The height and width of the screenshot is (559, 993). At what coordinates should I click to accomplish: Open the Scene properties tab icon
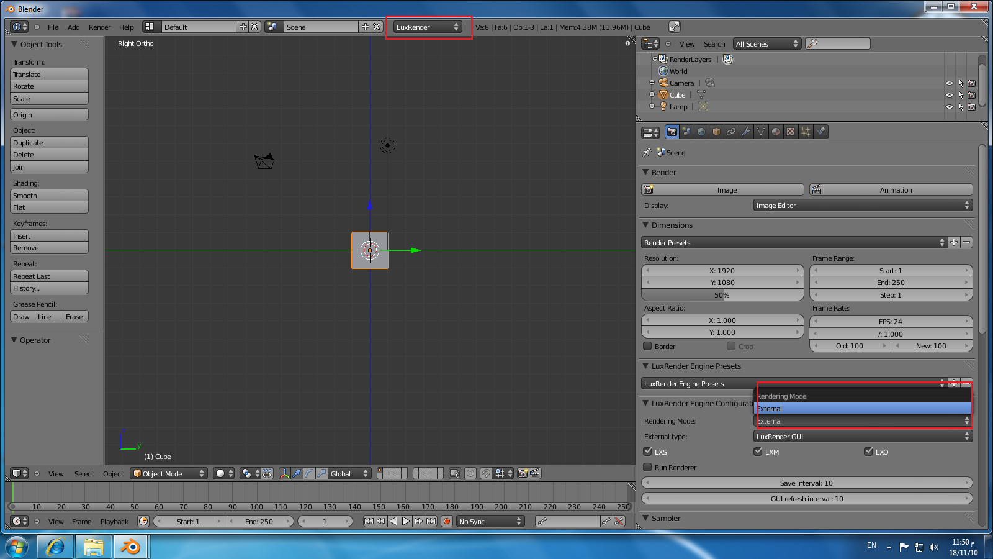tap(686, 132)
